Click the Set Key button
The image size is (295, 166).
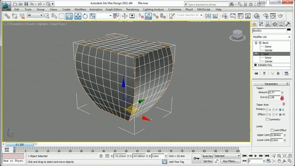point(208,161)
